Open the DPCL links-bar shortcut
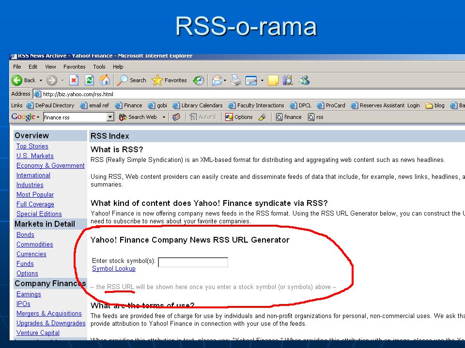 click(x=300, y=105)
